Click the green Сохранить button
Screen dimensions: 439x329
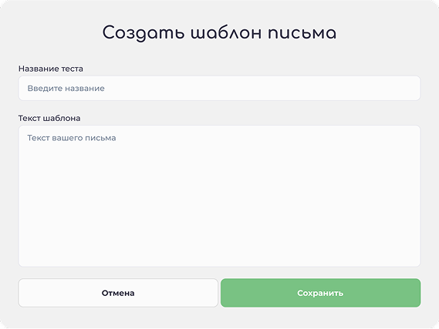(x=320, y=293)
